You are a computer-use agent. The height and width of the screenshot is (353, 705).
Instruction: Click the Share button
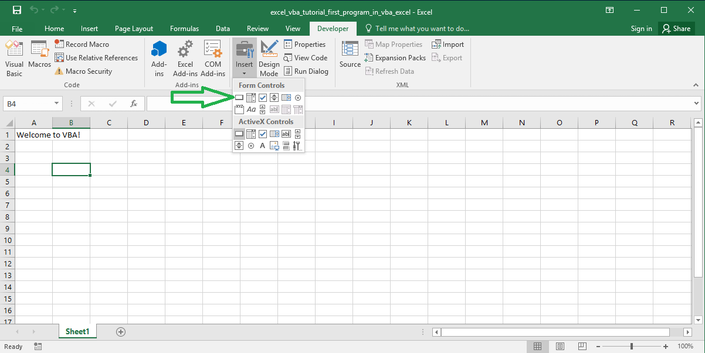point(676,28)
